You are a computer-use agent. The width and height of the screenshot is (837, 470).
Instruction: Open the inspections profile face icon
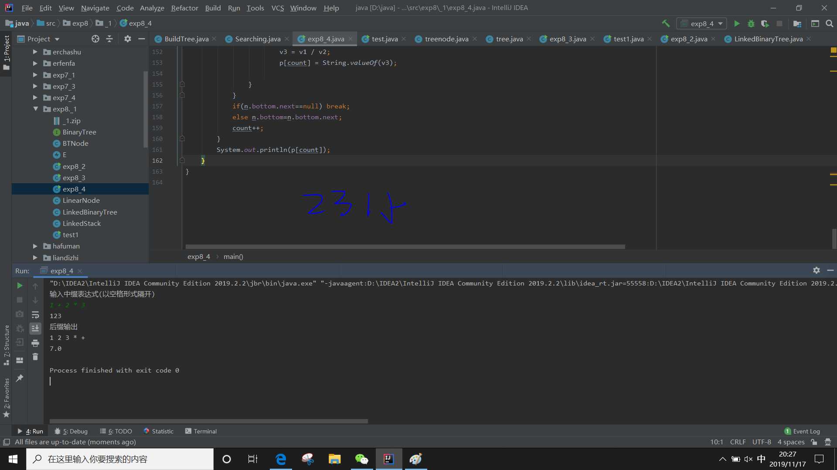pyautogui.click(x=828, y=442)
